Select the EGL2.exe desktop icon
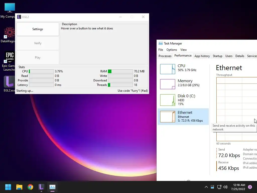 pyautogui.click(x=10, y=84)
